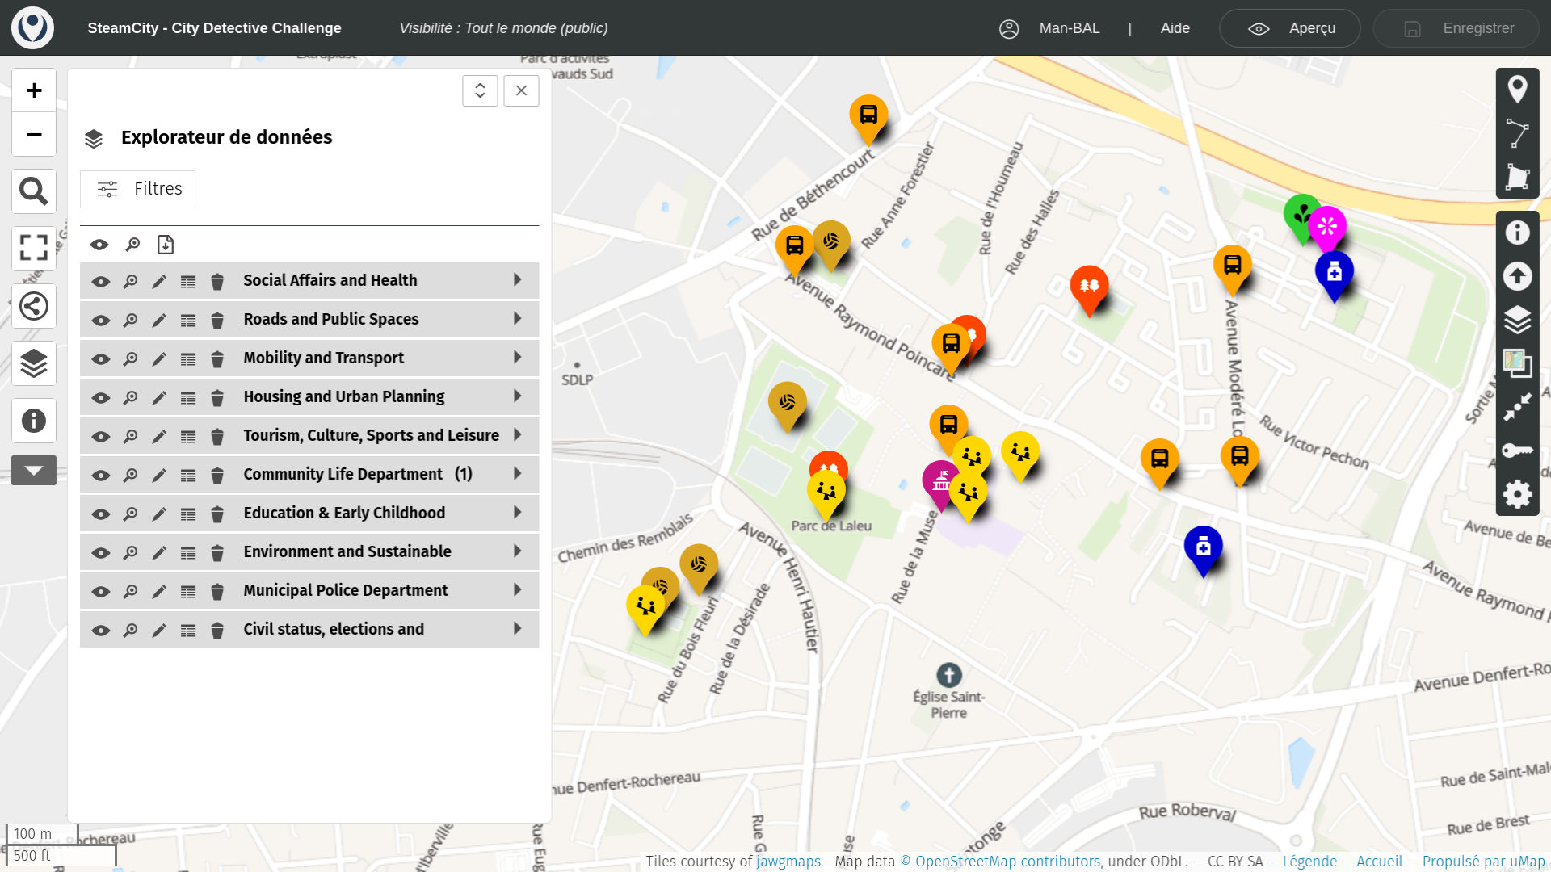
Task: Select the draw polygon tool
Action: [1517, 177]
